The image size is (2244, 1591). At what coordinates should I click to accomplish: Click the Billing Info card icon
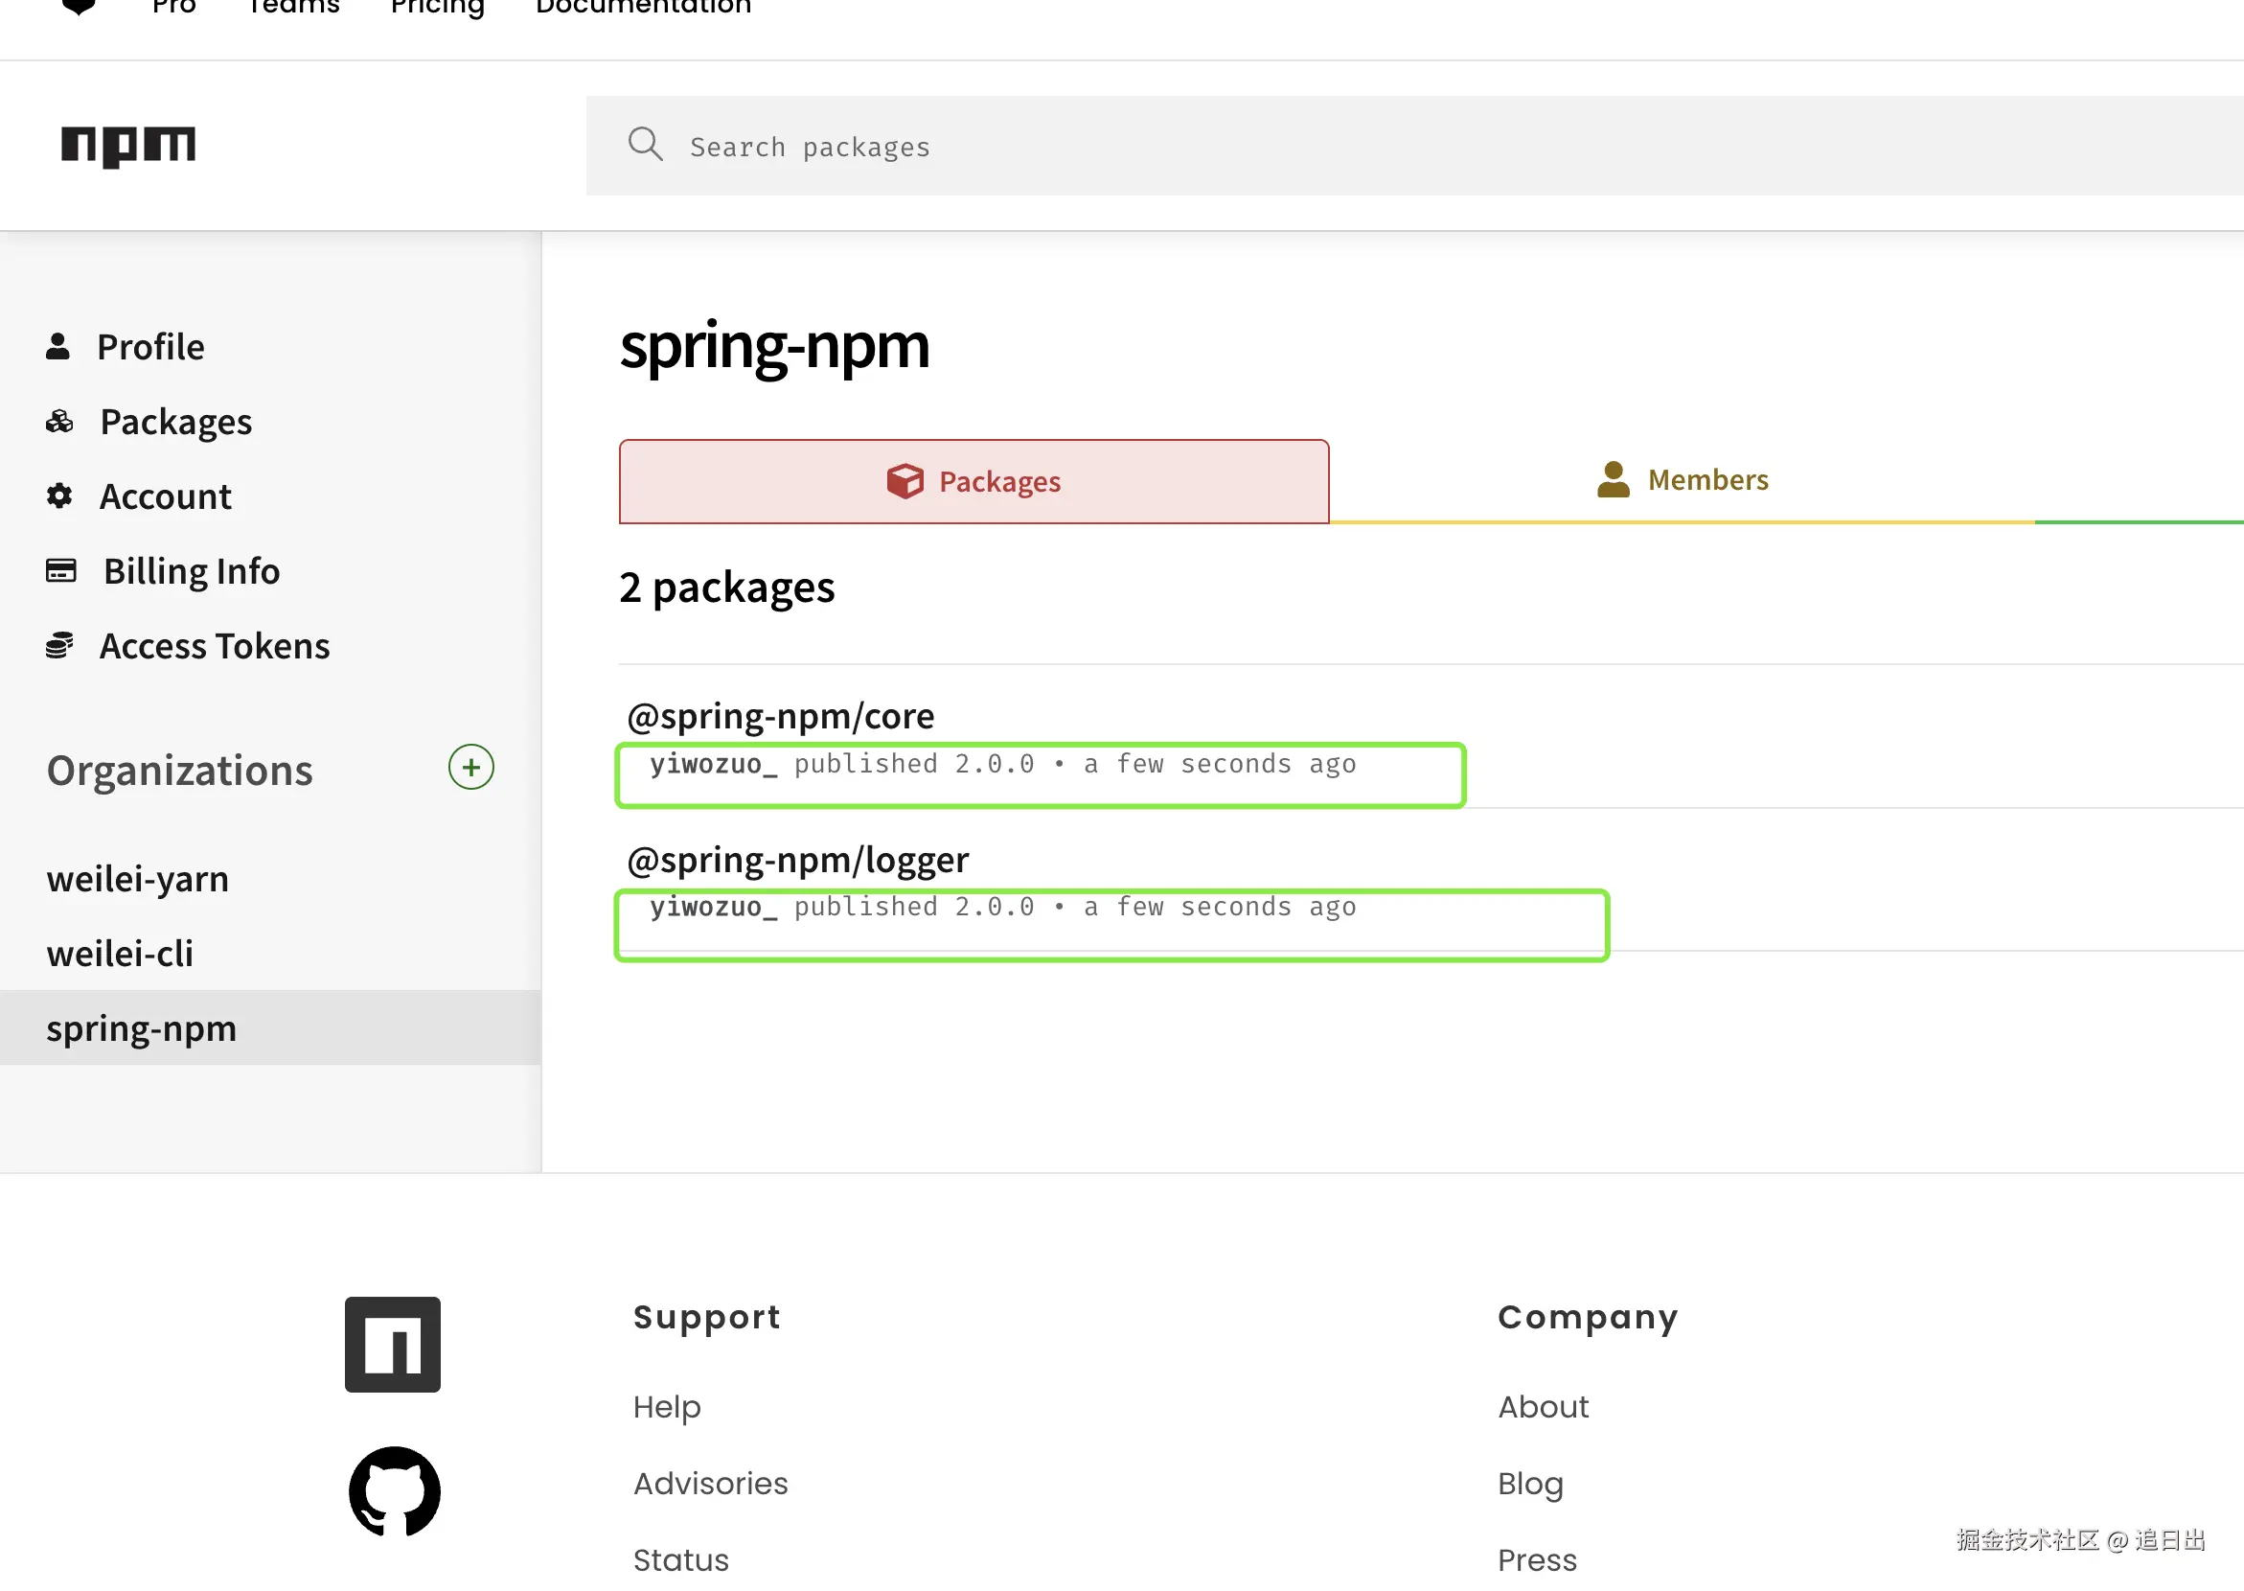60,570
